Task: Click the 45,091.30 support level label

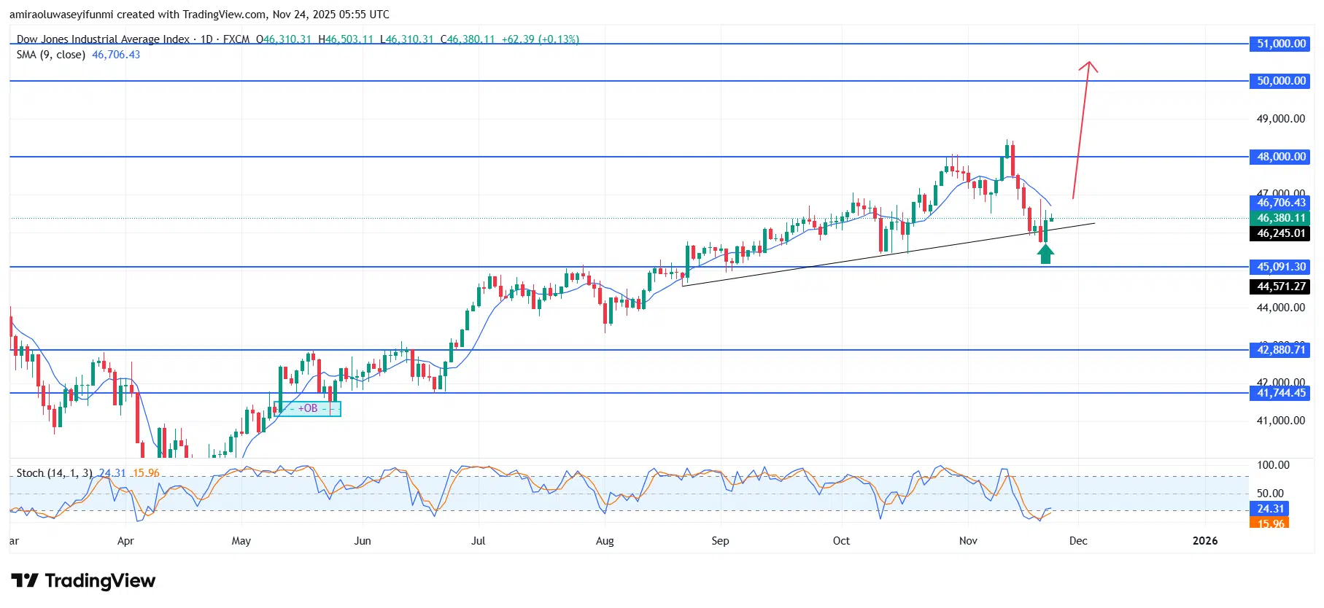Action: [1280, 267]
